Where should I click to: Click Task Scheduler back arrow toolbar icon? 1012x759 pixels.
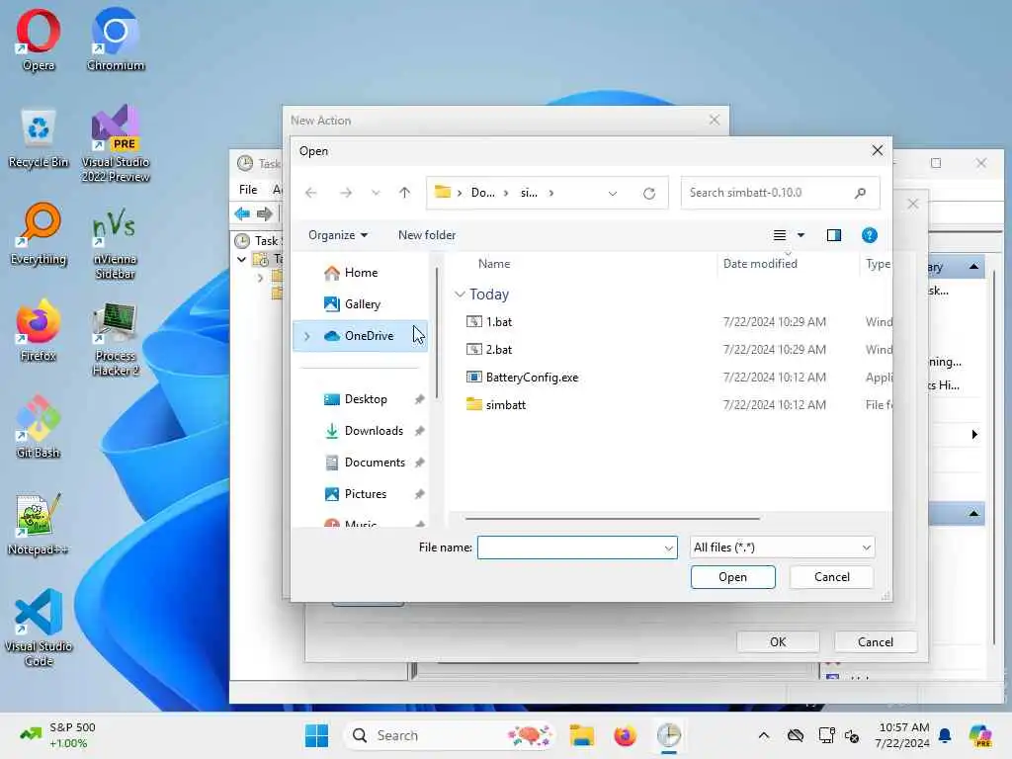[x=243, y=213]
